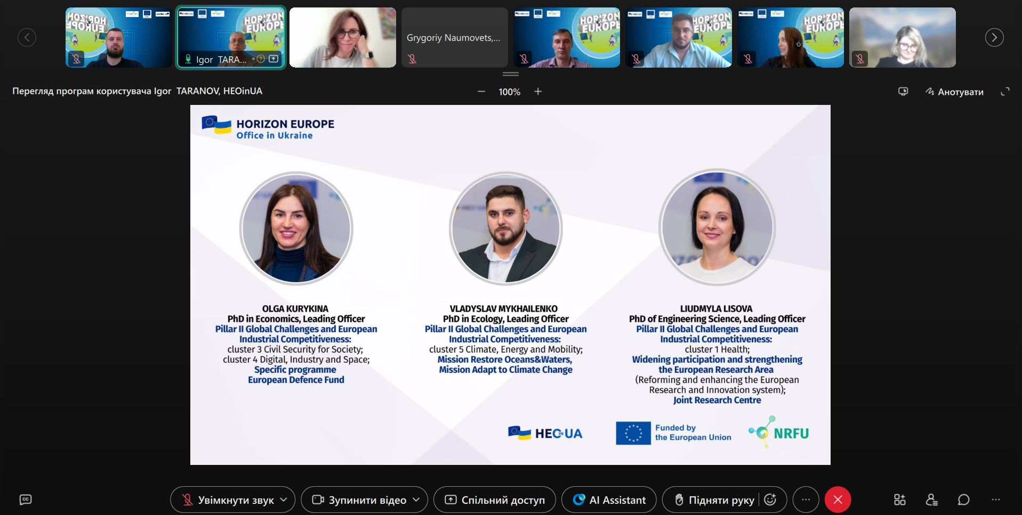This screenshot has height=515, width=1022.
Task: Raise hand with Підняти руку
Action: point(714,500)
